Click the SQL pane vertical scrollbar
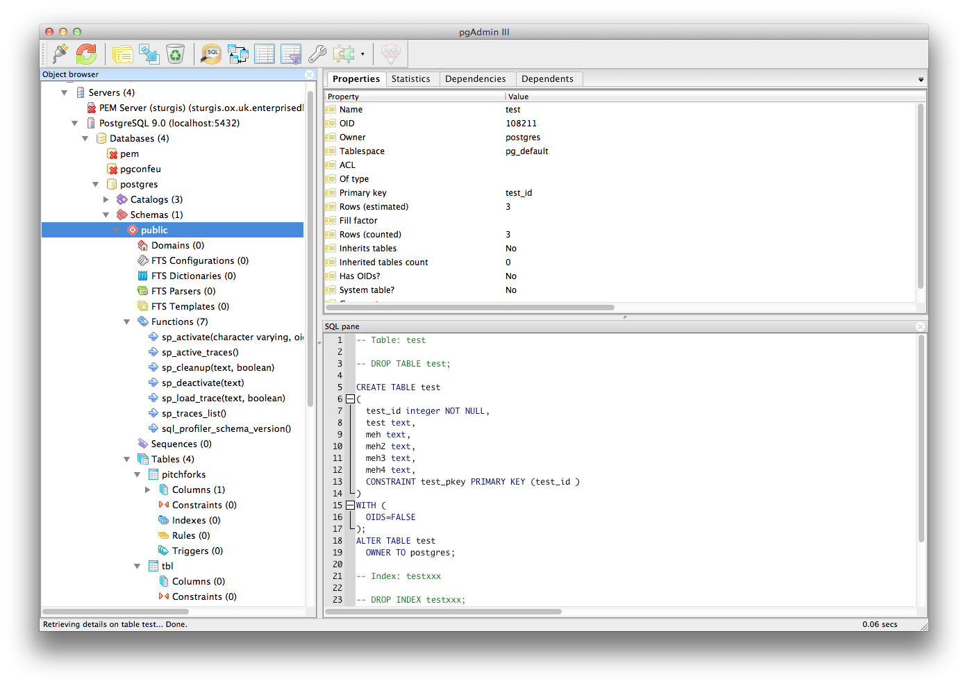The height and width of the screenshot is (686, 968). pyautogui.click(x=921, y=439)
